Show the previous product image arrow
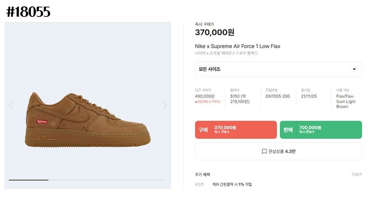Screen dimensions: 368x214 coord(11,106)
